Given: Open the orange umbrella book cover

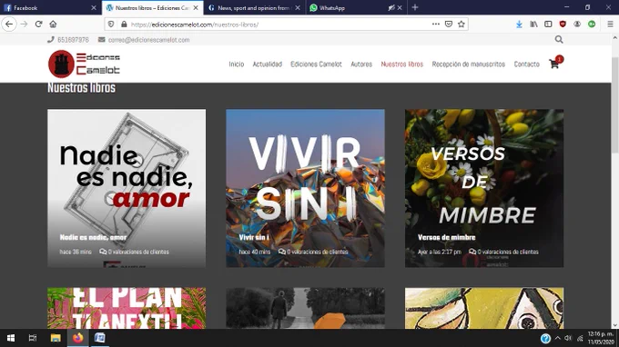Looking at the screenshot, I should pos(305,308).
